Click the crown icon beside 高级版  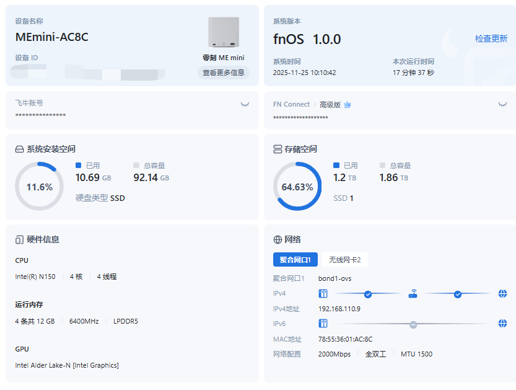[x=348, y=105]
